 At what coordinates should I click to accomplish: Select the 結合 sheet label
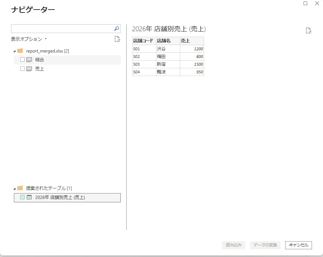point(40,60)
